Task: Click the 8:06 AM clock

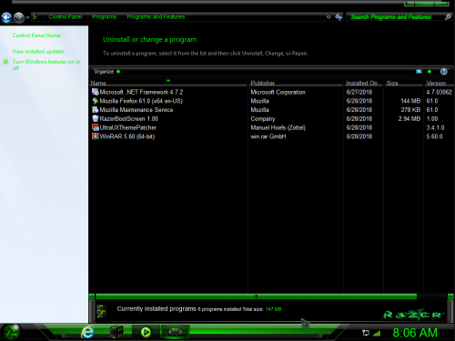Action: pyautogui.click(x=415, y=333)
